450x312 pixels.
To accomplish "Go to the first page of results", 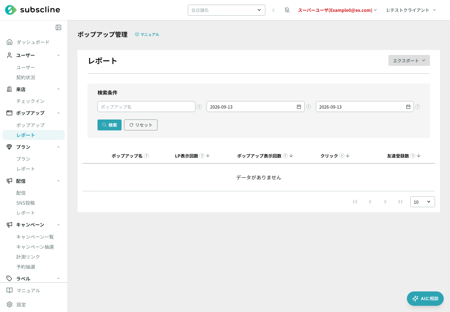I will tap(355, 202).
